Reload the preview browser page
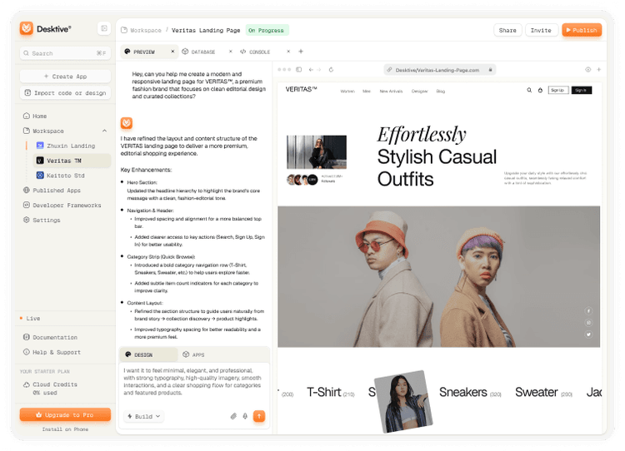 [x=331, y=69]
